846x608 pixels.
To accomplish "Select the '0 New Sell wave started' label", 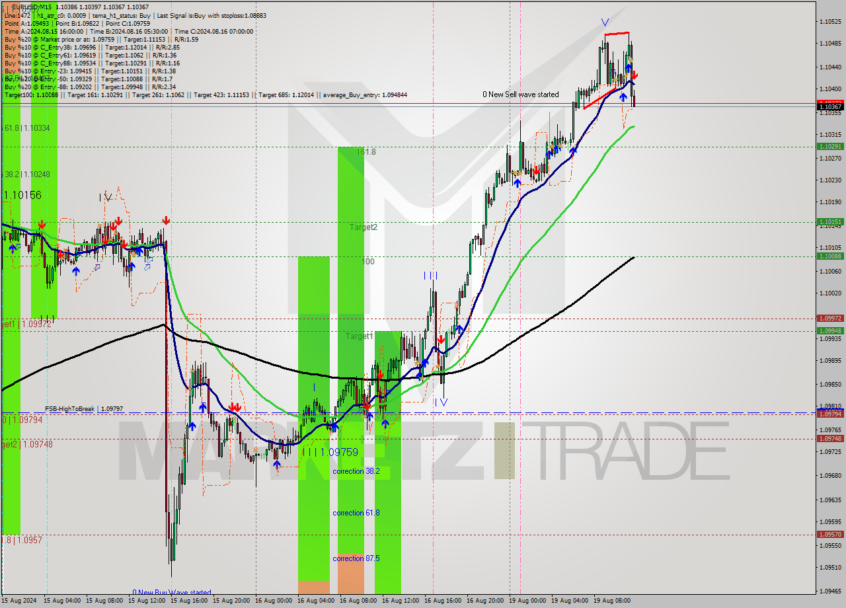I will pyautogui.click(x=520, y=95).
